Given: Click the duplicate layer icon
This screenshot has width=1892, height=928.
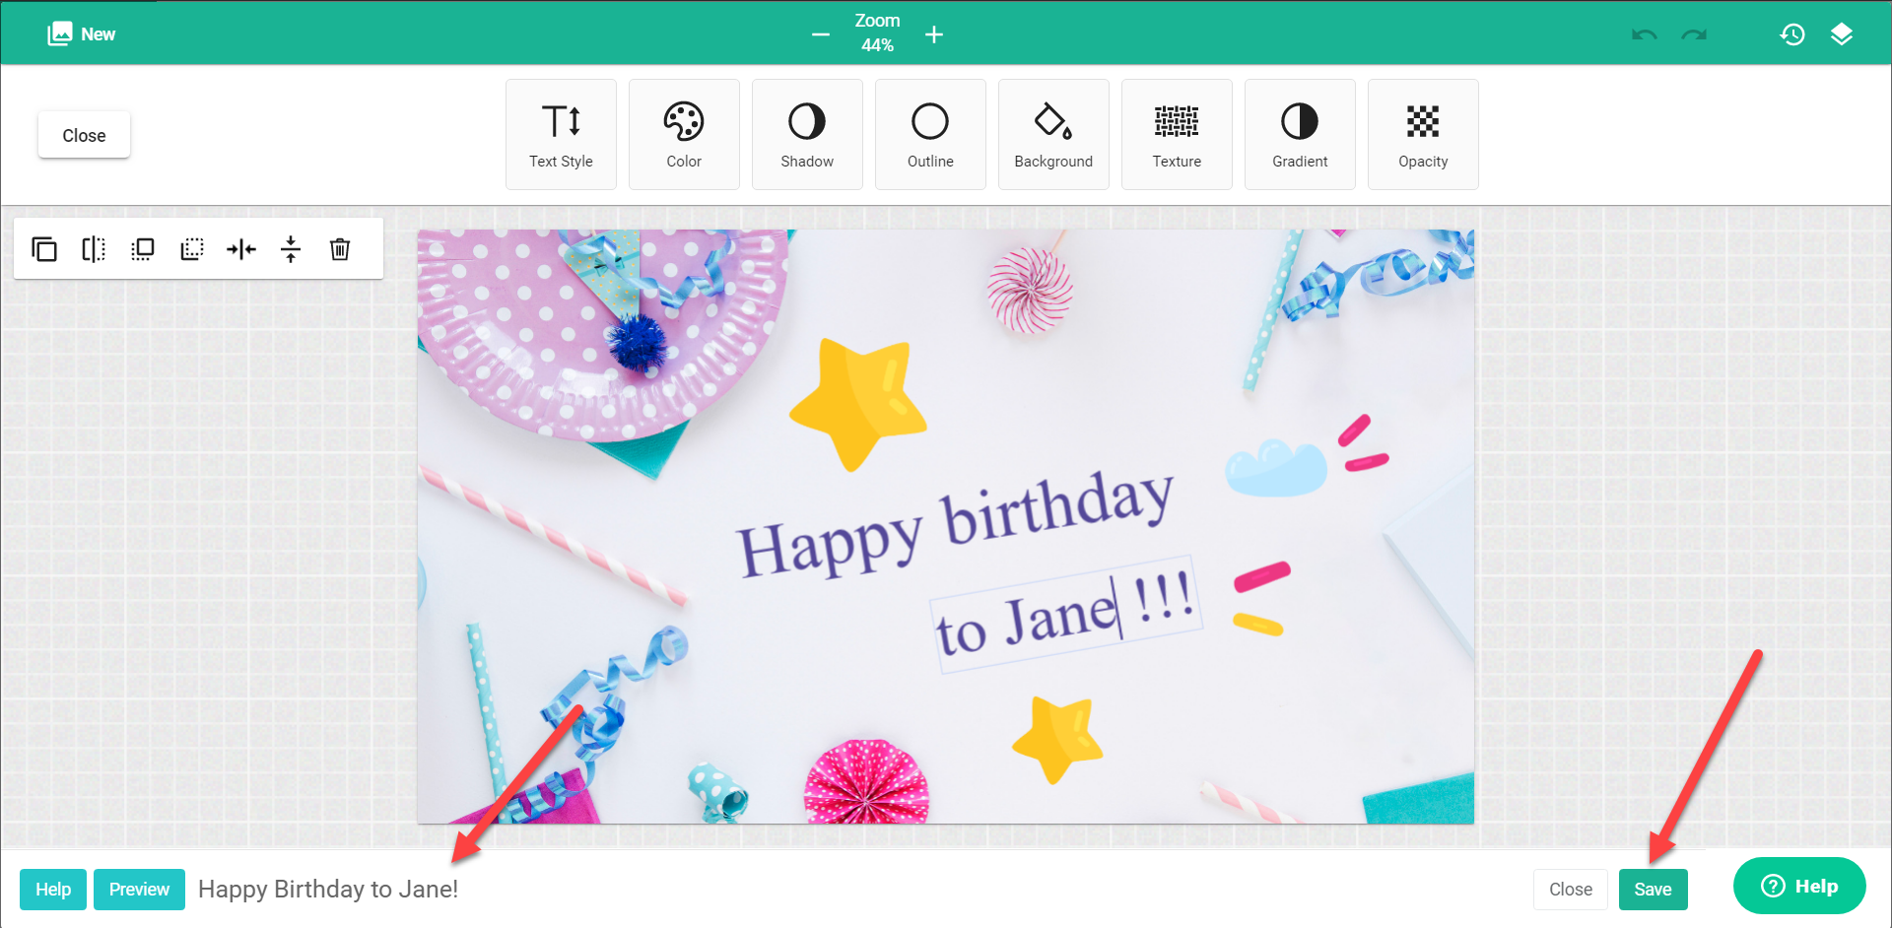Looking at the screenshot, I should (44, 249).
